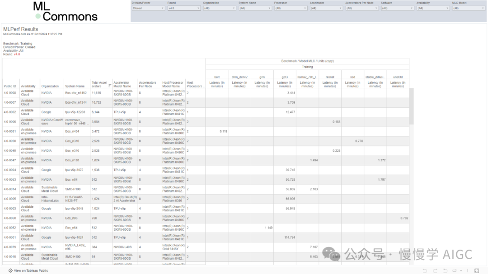
Task: Expand the Accelerator filter dropdown
Action: click(326, 9)
